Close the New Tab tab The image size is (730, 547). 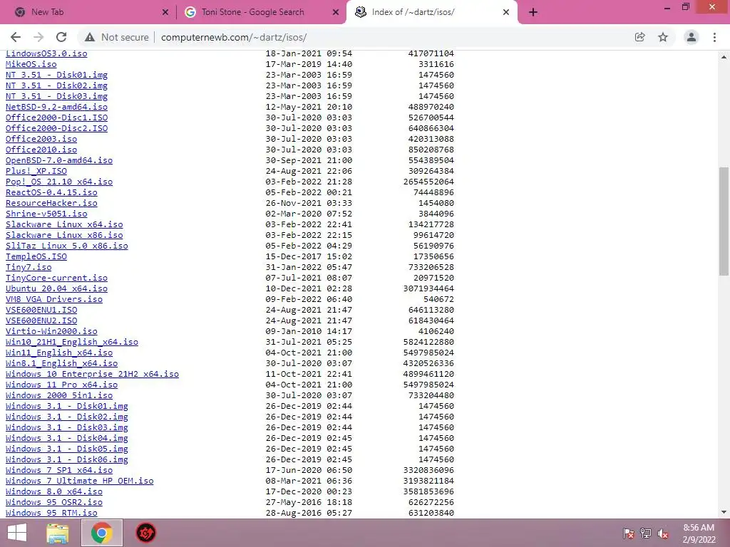click(165, 13)
